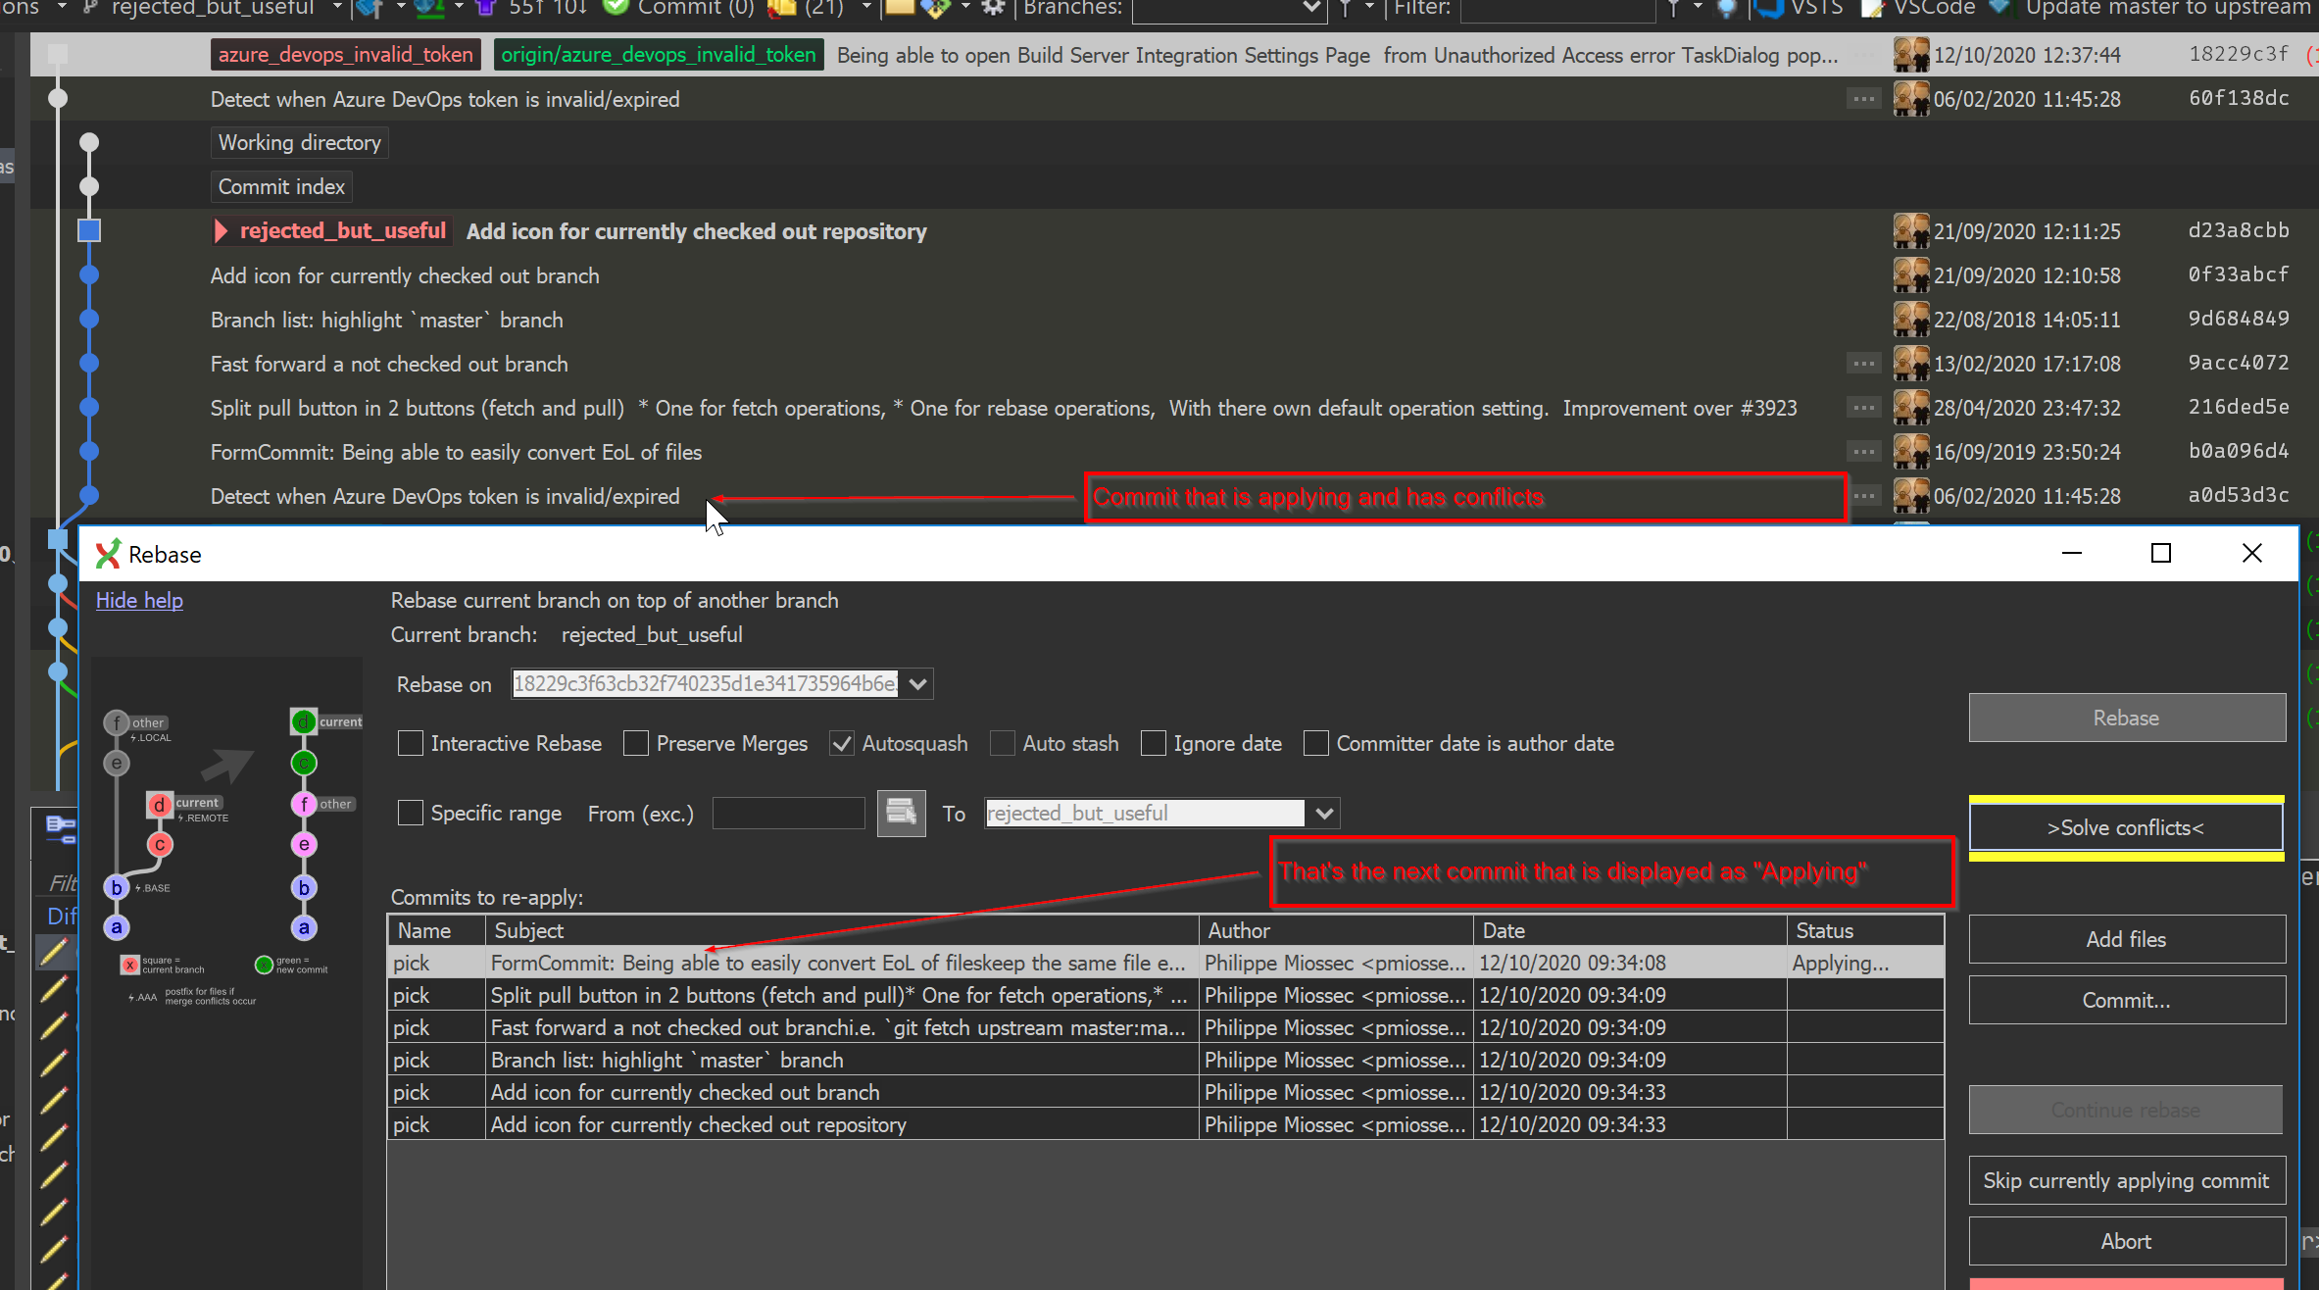
Task: Open the To branch dropdown
Action: pyautogui.click(x=1325, y=813)
